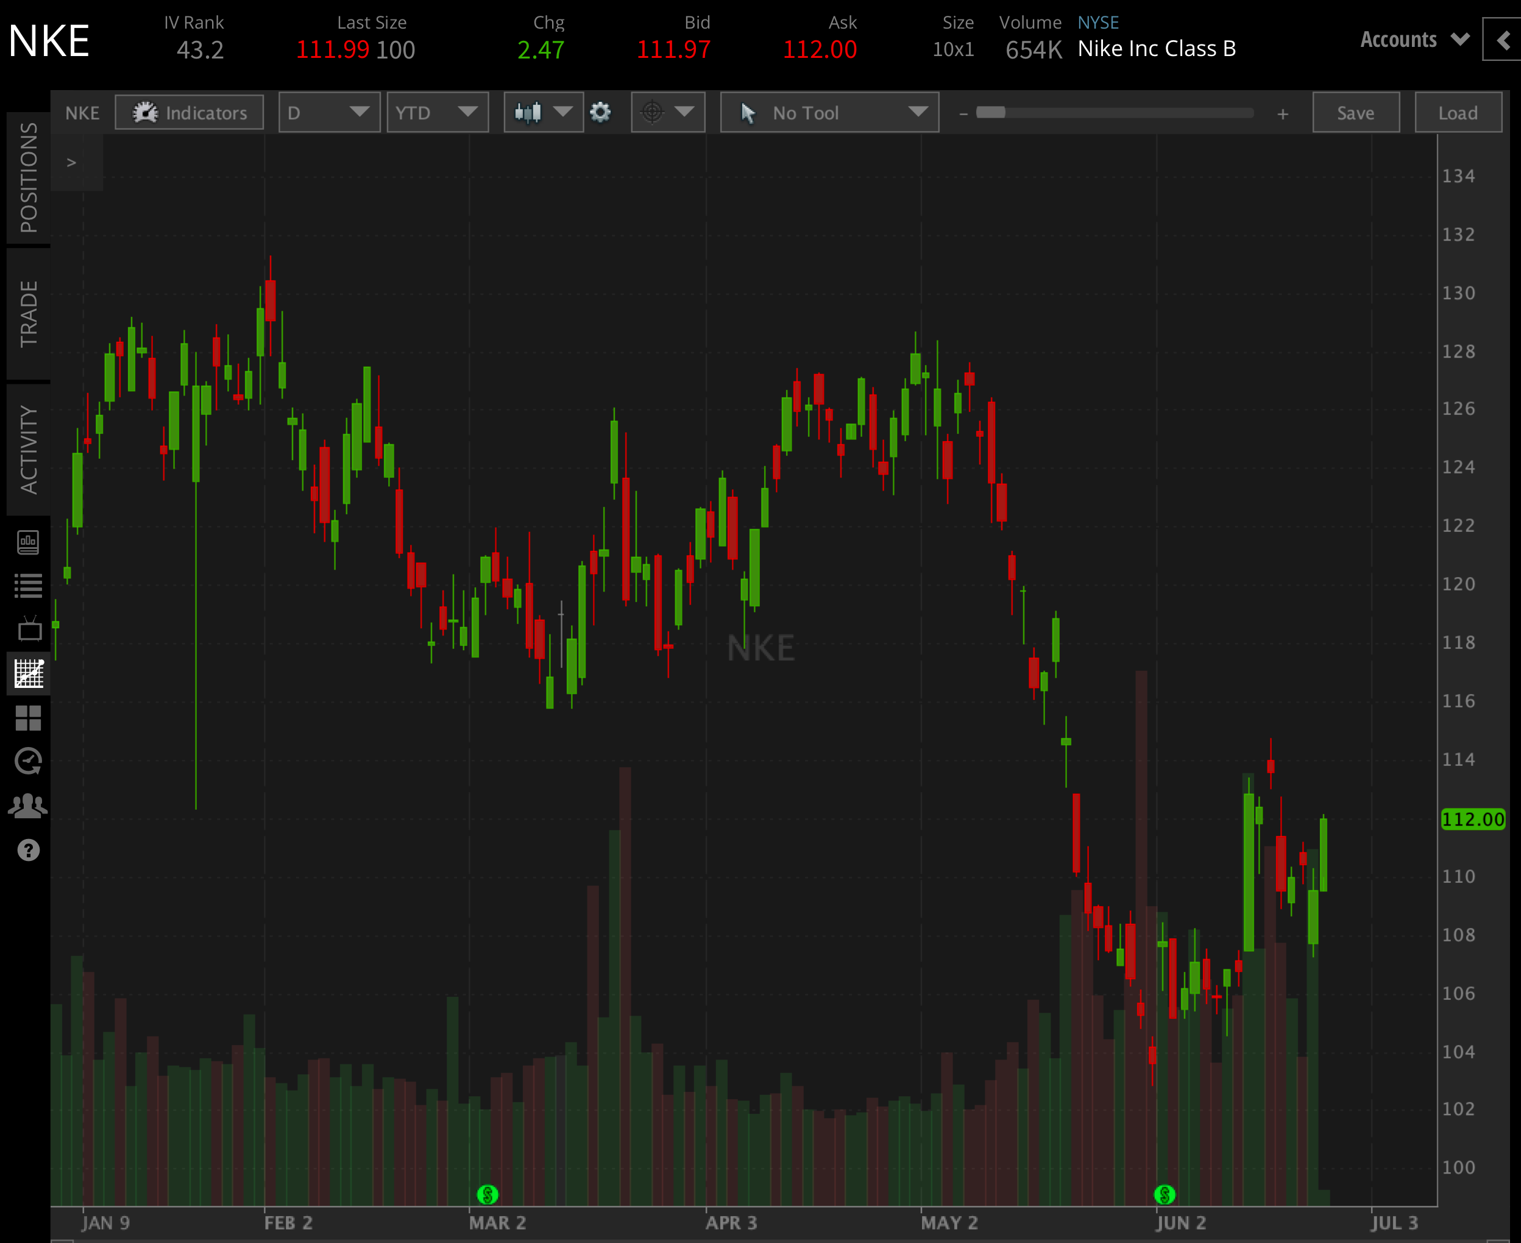Open the Indicators studies panel

tap(189, 112)
